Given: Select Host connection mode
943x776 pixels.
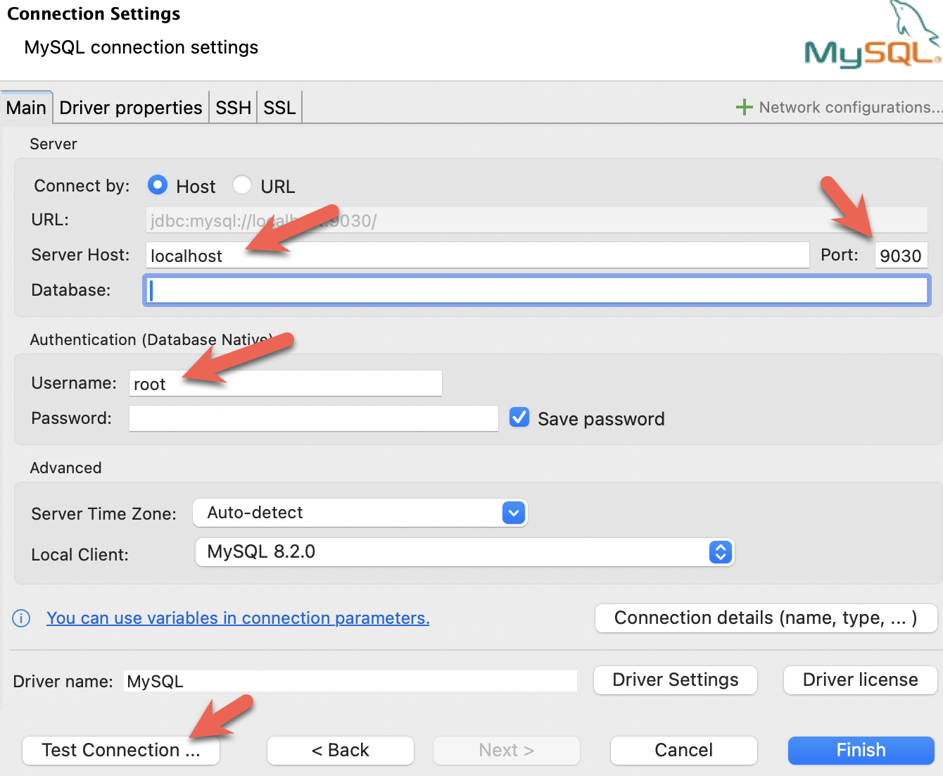Looking at the screenshot, I should [x=158, y=184].
